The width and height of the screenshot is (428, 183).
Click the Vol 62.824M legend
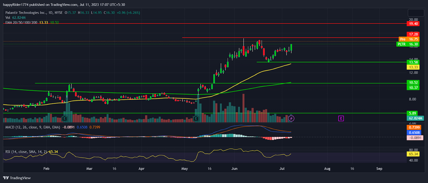16,18
